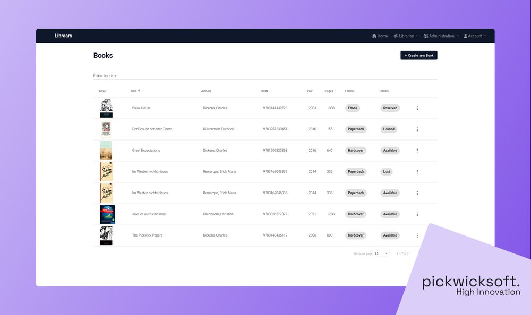Open the items per page selector
The image size is (531, 315).
[381, 253]
